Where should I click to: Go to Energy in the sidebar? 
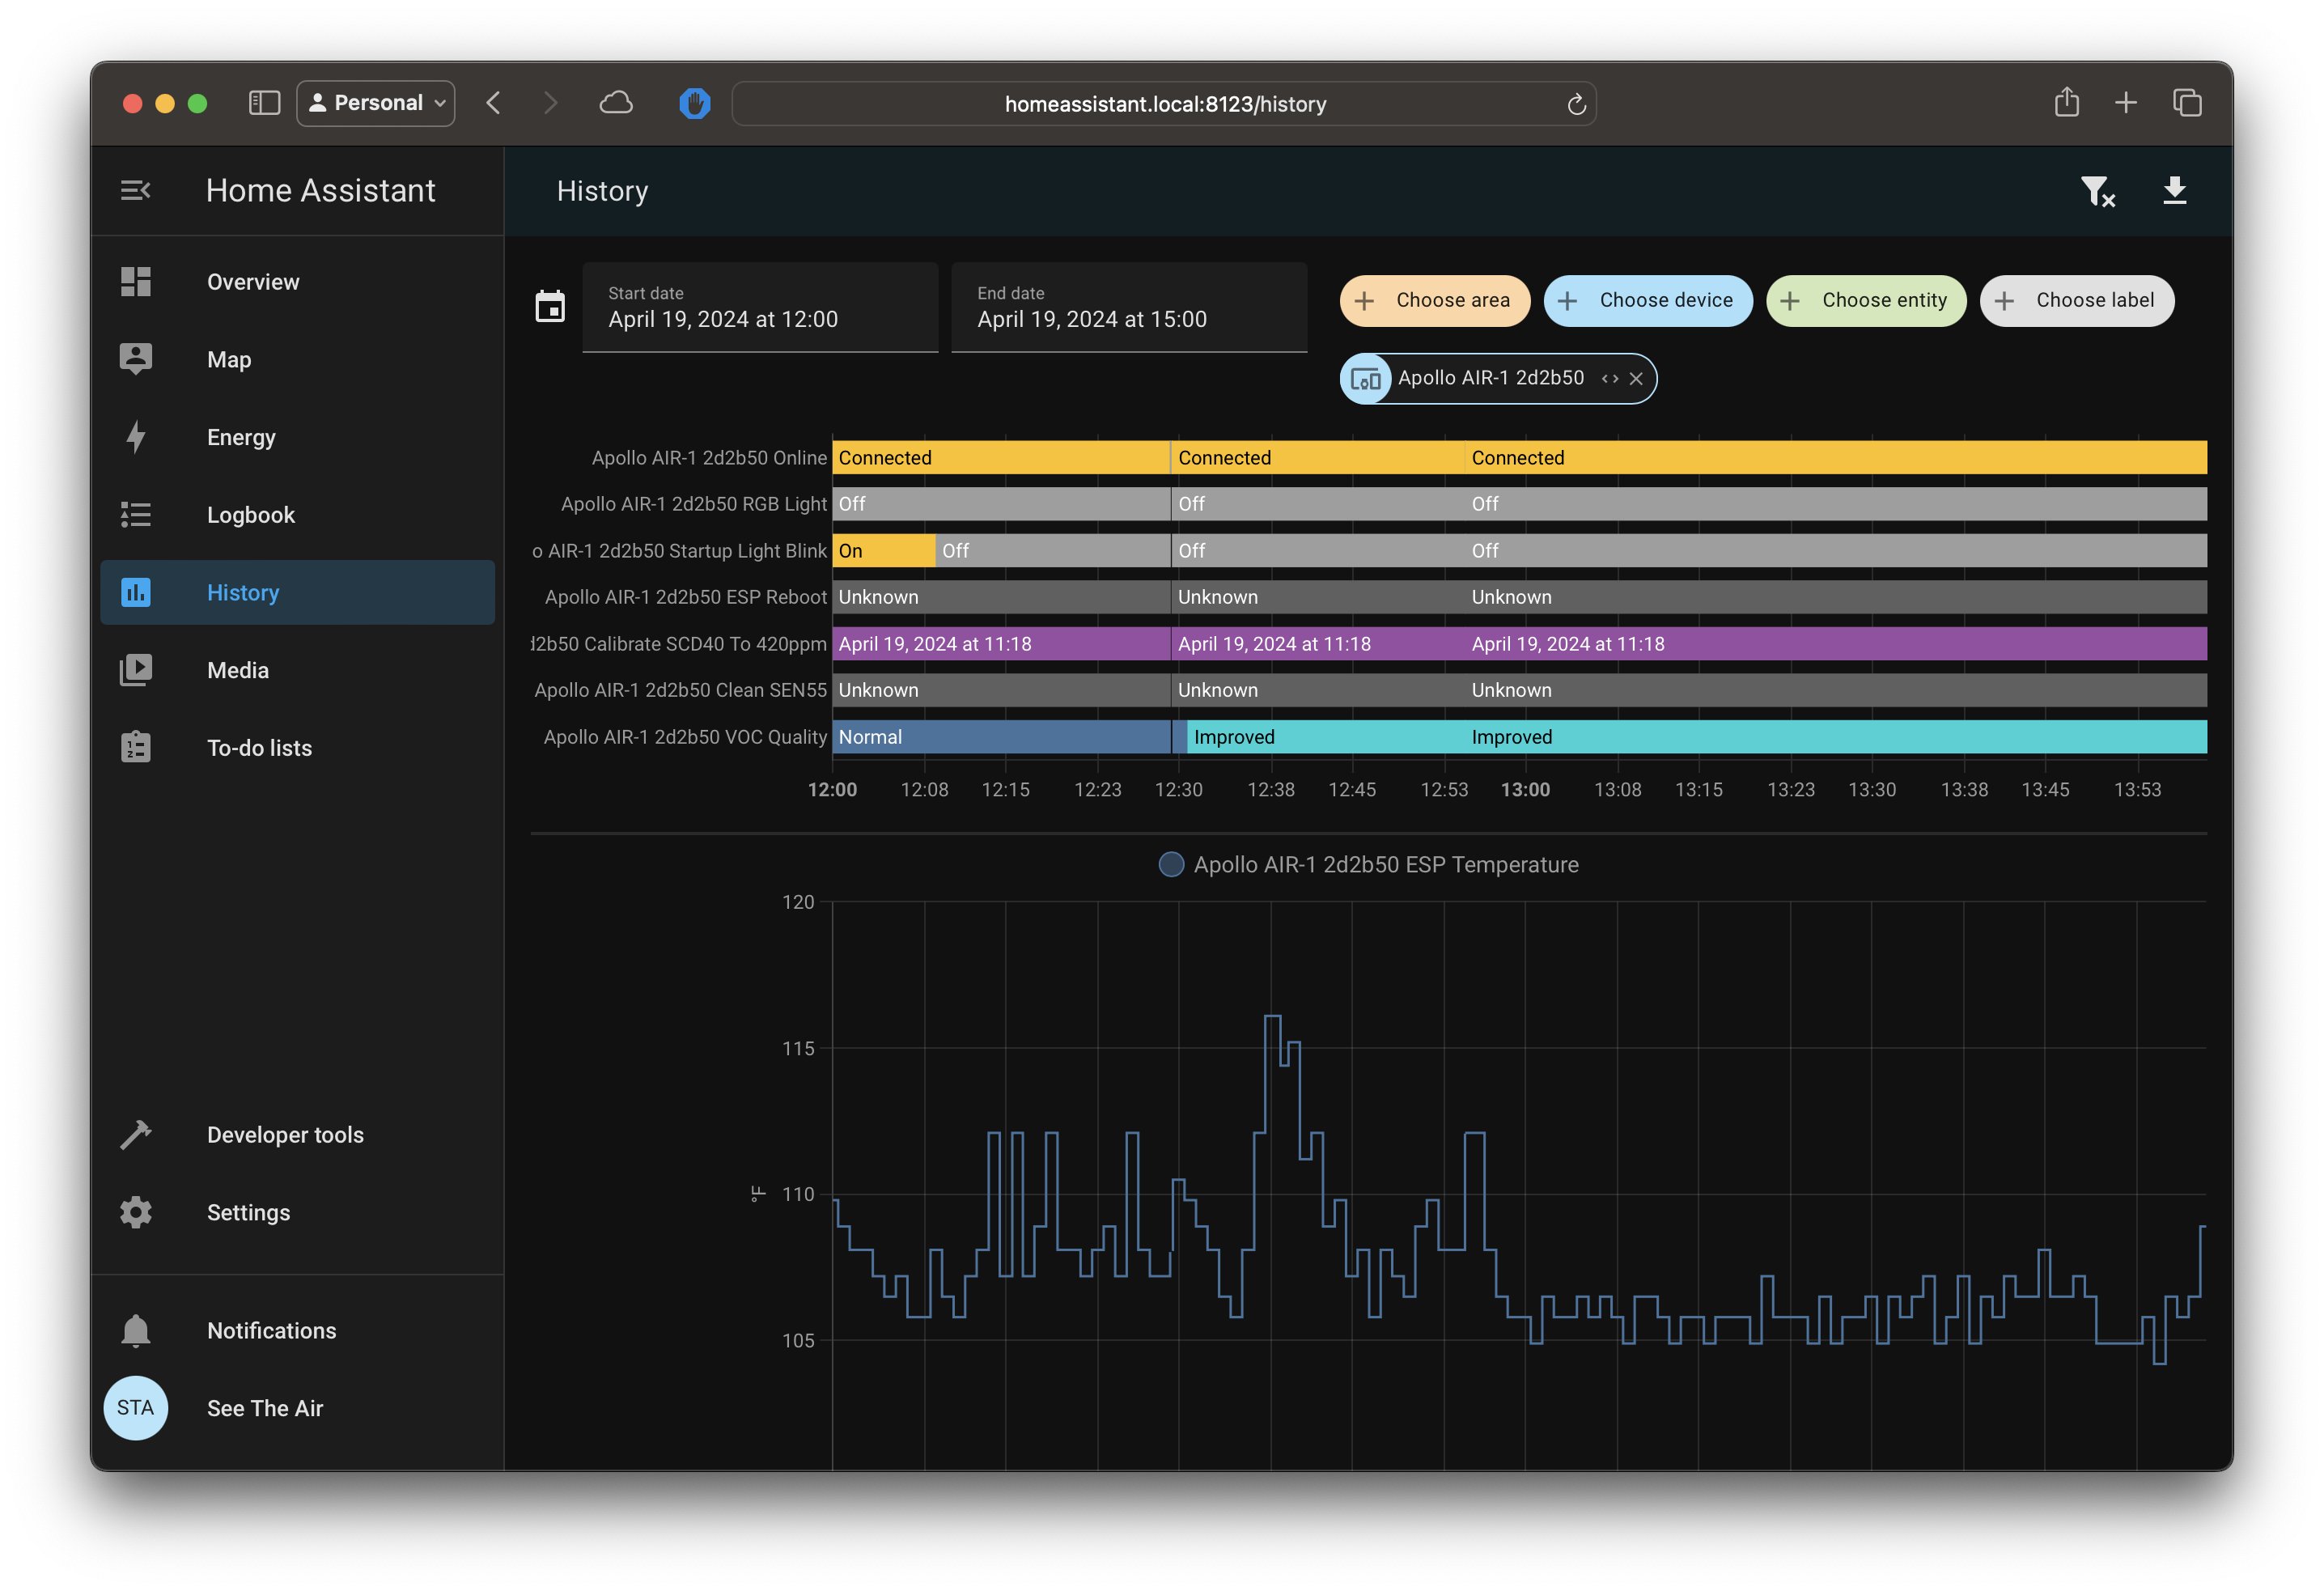click(x=240, y=437)
